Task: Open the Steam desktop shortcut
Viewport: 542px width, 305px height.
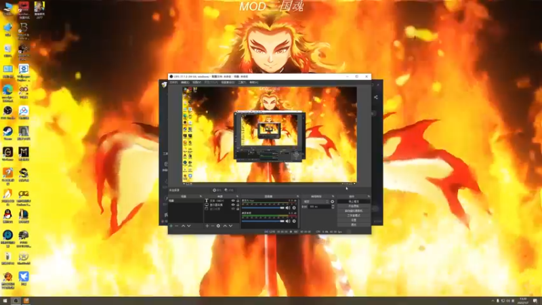Action: (x=7, y=133)
